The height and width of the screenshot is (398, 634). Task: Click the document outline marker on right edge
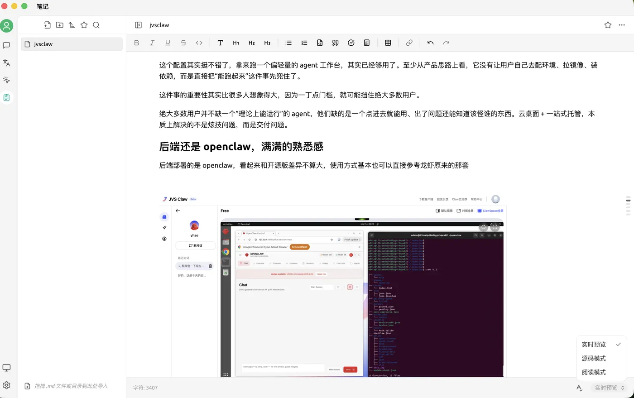628,206
